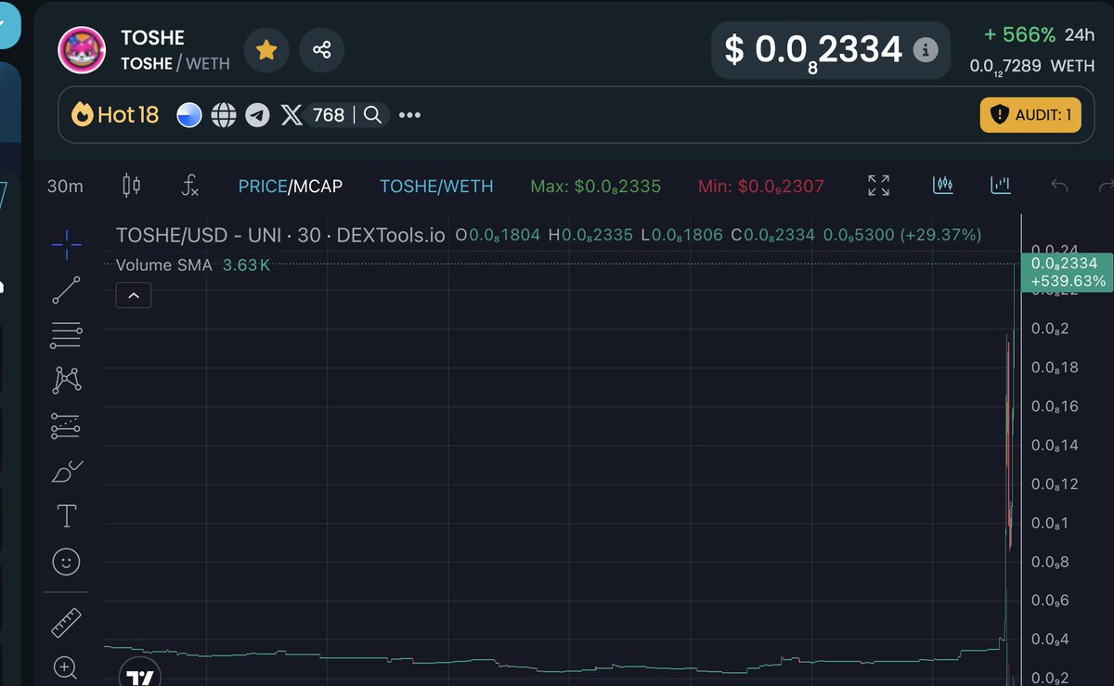1114x686 pixels.
Task: Open the Telegram link icon
Action: point(258,115)
